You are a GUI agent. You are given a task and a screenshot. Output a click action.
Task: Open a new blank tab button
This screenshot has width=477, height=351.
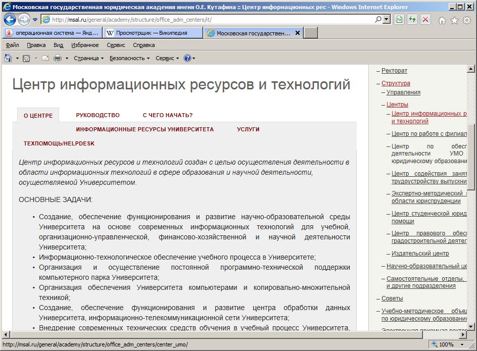coord(311,33)
